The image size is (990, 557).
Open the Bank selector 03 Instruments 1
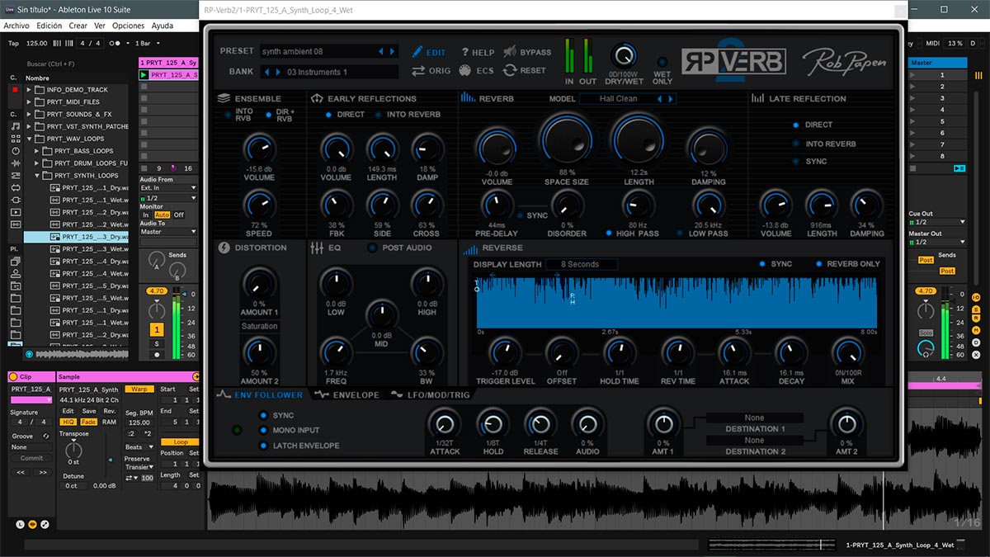tap(328, 72)
